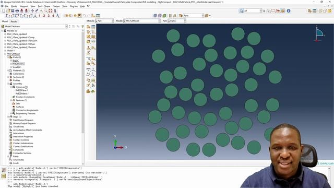Click the New Model Database icon
The image size is (334, 188).
[x=4, y=10]
